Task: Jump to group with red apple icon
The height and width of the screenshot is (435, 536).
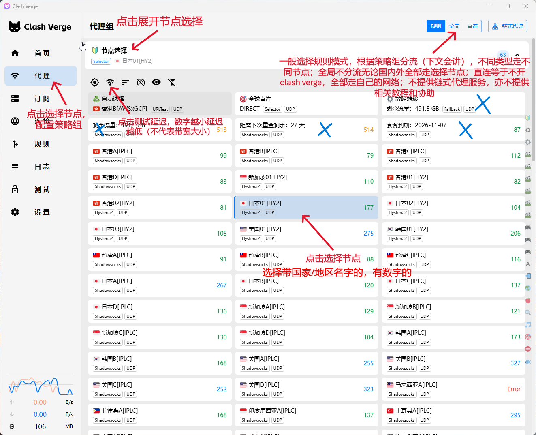Action: 528,300
